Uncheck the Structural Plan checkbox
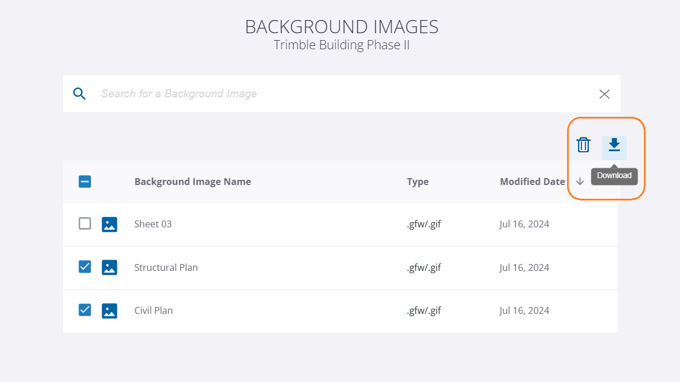The width and height of the screenshot is (680, 382). 85,267
